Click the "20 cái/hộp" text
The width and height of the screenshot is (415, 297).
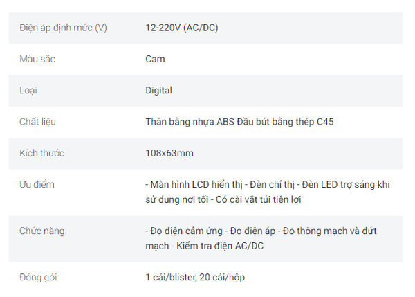221,278
